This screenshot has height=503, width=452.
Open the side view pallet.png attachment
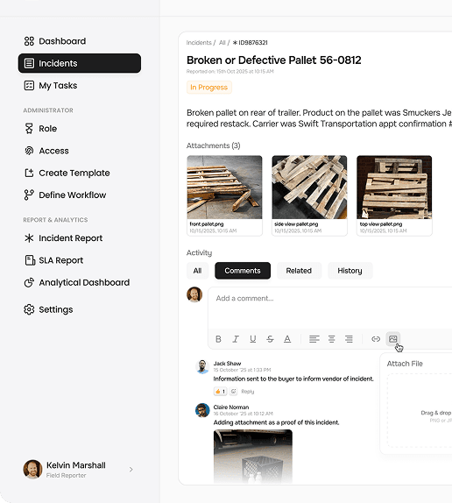tap(309, 195)
